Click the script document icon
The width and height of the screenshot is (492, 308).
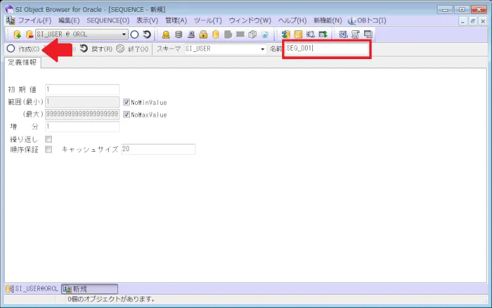point(356,34)
